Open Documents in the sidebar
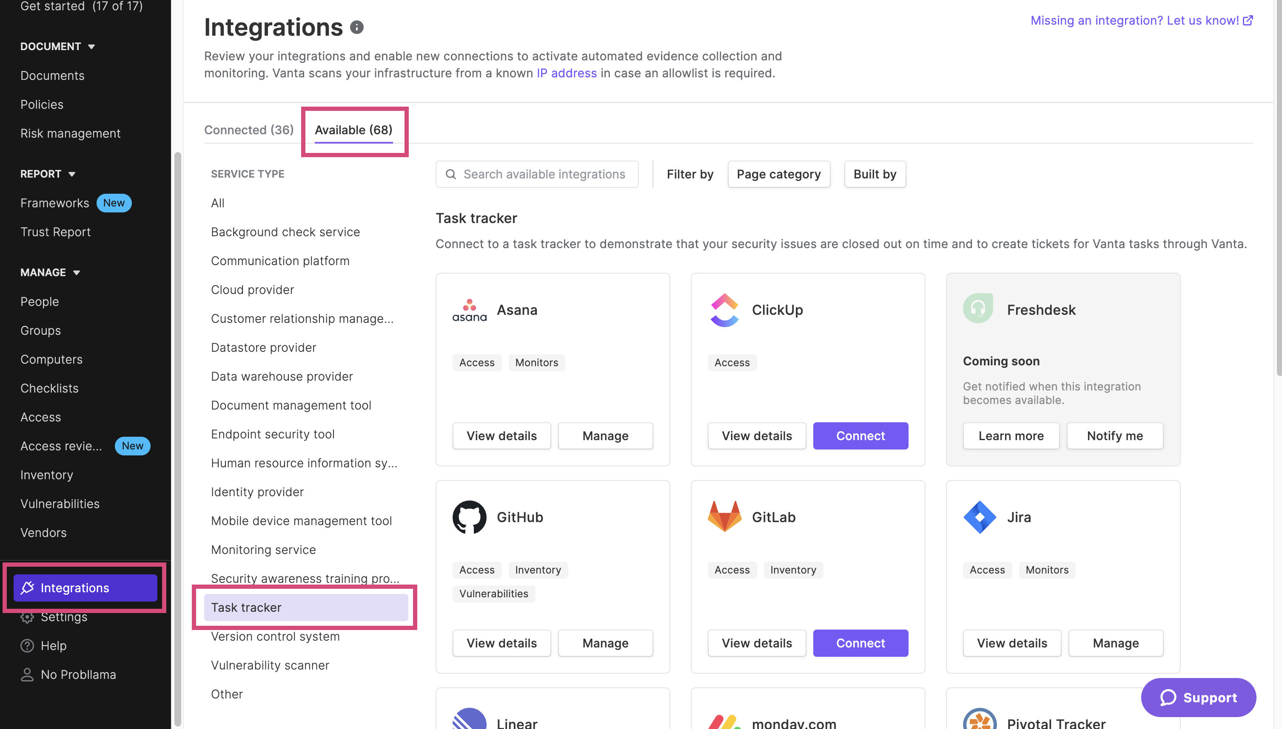This screenshot has height=729, width=1282. coord(52,76)
